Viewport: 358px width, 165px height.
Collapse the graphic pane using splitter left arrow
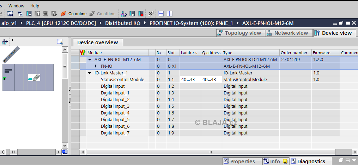(69, 91)
